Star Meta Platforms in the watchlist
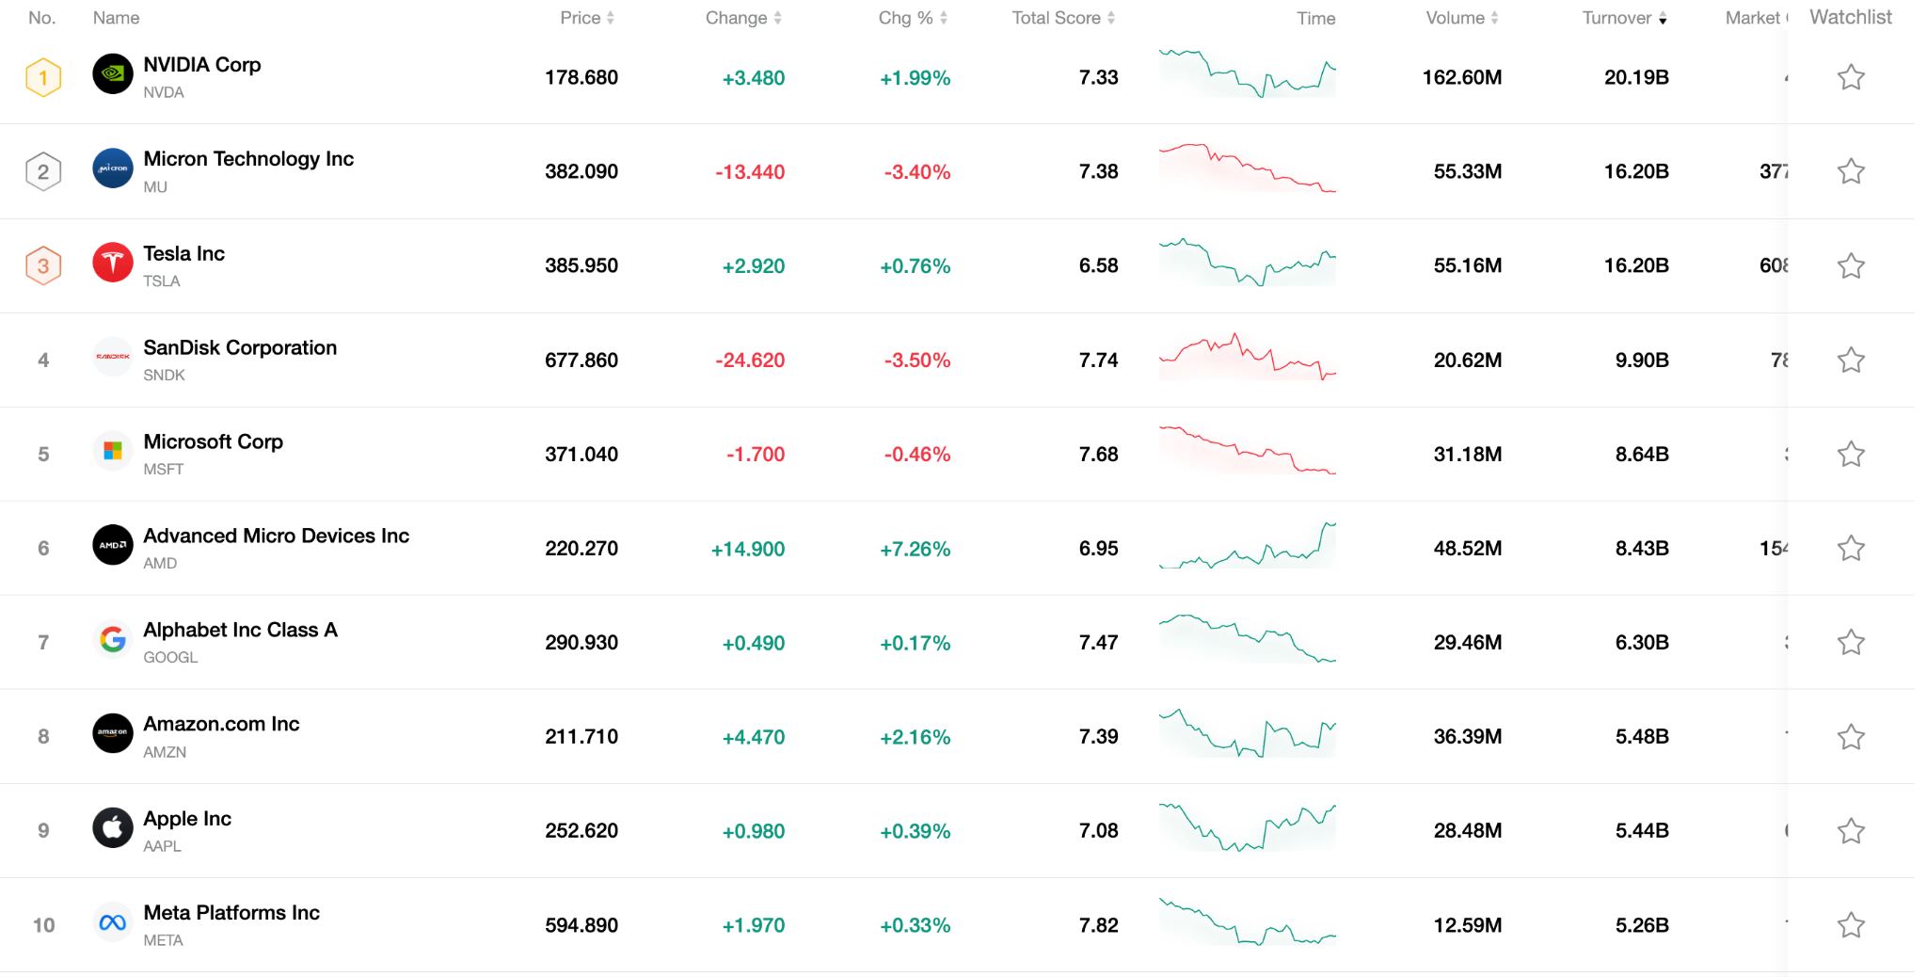1927x977 pixels. click(x=1850, y=924)
